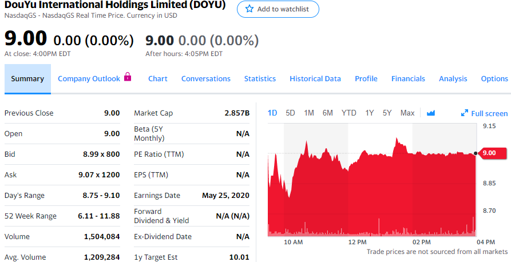
Task: Switch to the Chart tab
Action: tap(158, 79)
